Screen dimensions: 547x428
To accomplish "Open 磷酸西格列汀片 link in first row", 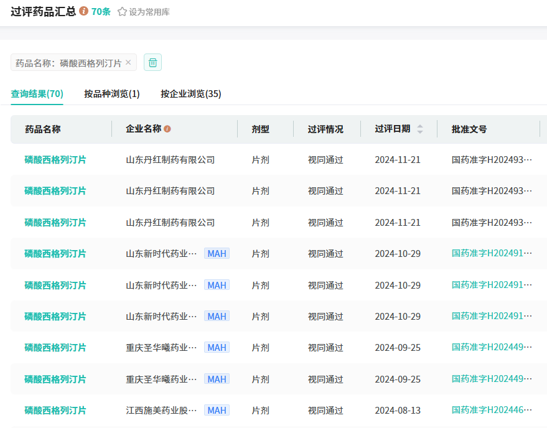I will click(55, 160).
